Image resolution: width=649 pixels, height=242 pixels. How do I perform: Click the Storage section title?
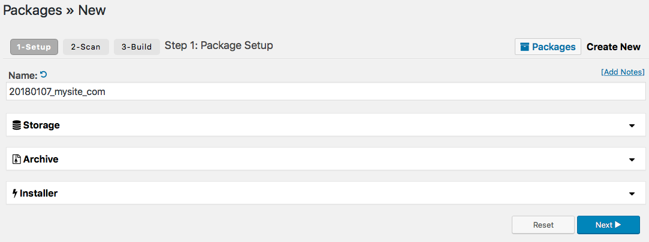pos(41,125)
